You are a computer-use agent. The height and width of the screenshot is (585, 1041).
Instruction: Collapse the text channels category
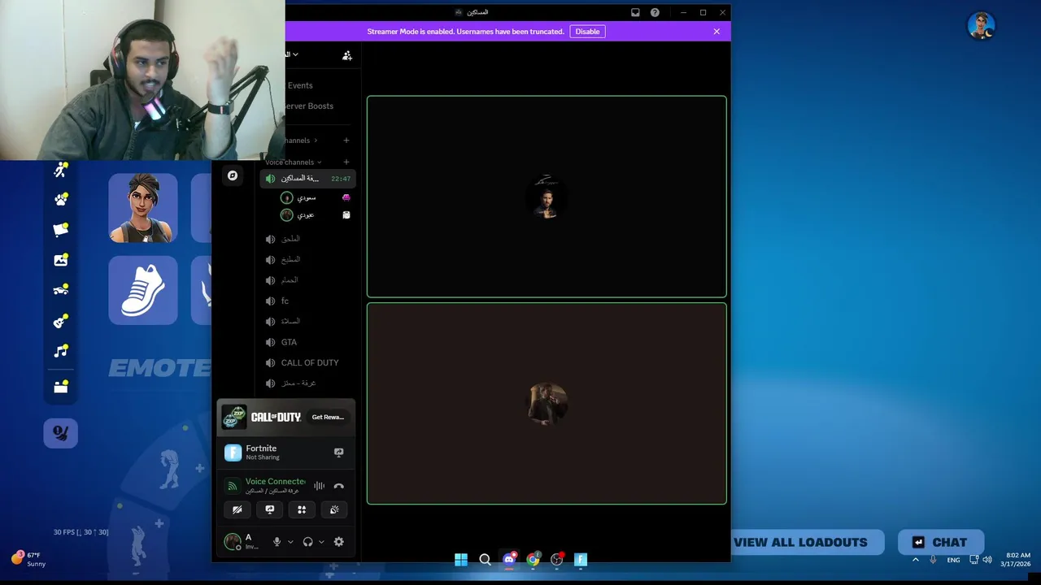point(301,141)
